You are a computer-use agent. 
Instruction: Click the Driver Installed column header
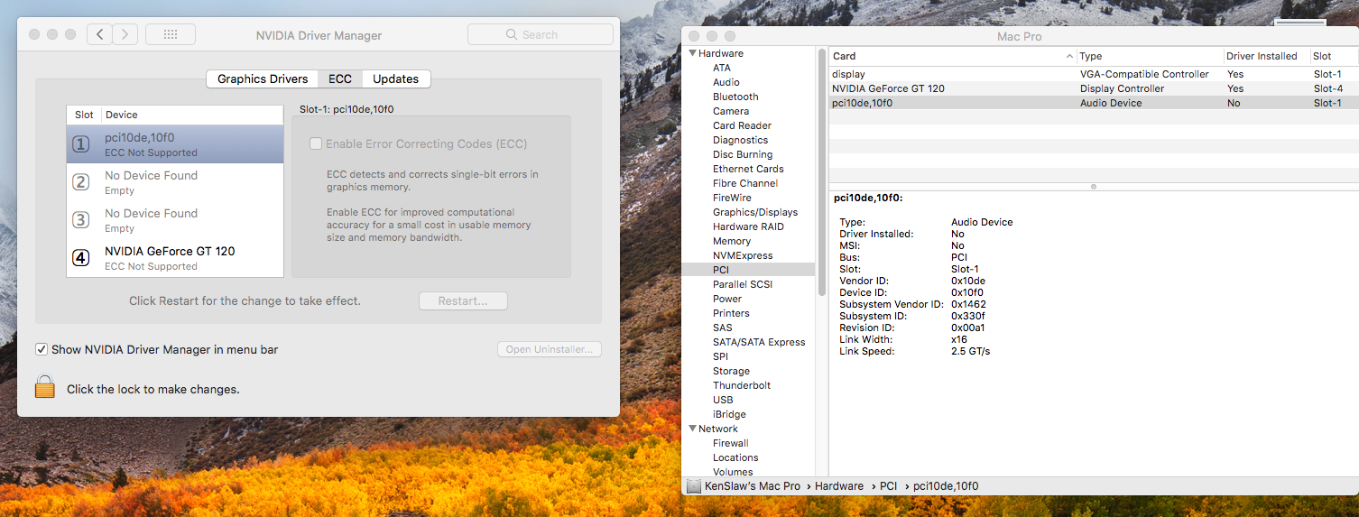tap(1267, 56)
